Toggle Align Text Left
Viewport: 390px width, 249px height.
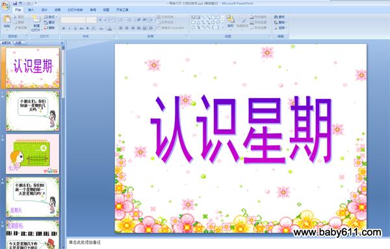click(x=121, y=28)
